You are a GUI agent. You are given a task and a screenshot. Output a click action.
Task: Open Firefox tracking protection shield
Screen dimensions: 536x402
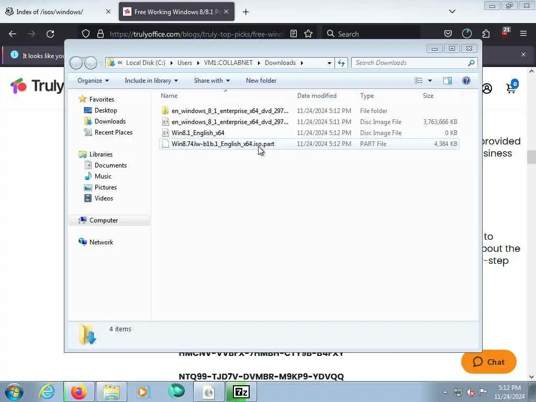coord(86,34)
